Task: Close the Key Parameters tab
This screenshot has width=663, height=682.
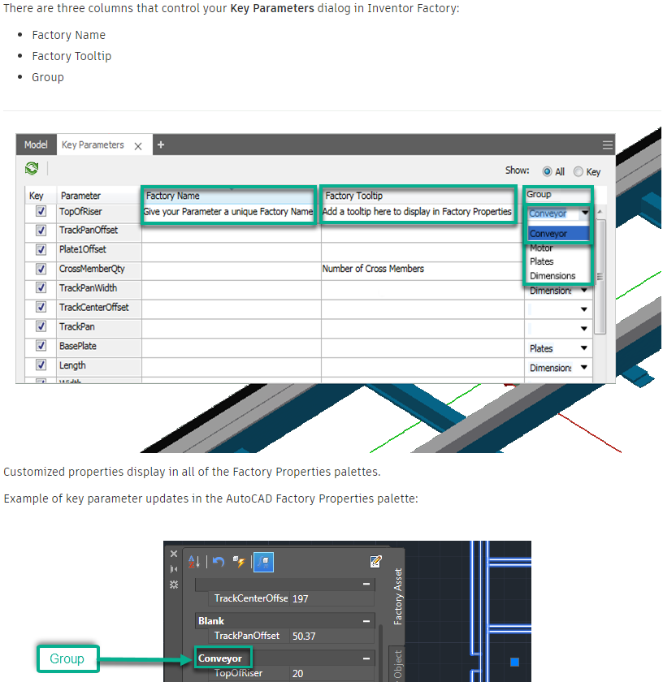Action: pos(138,145)
